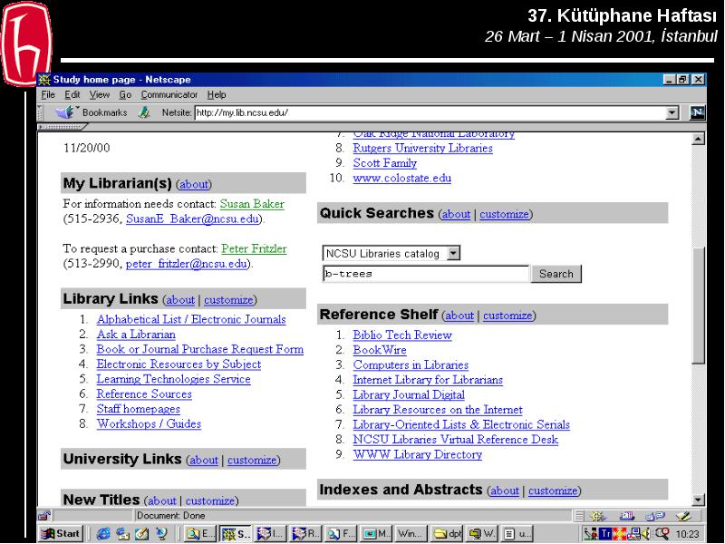This screenshot has height=544, width=725.
Task: Click the b-trees search text box
Action: (x=425, y=274)
